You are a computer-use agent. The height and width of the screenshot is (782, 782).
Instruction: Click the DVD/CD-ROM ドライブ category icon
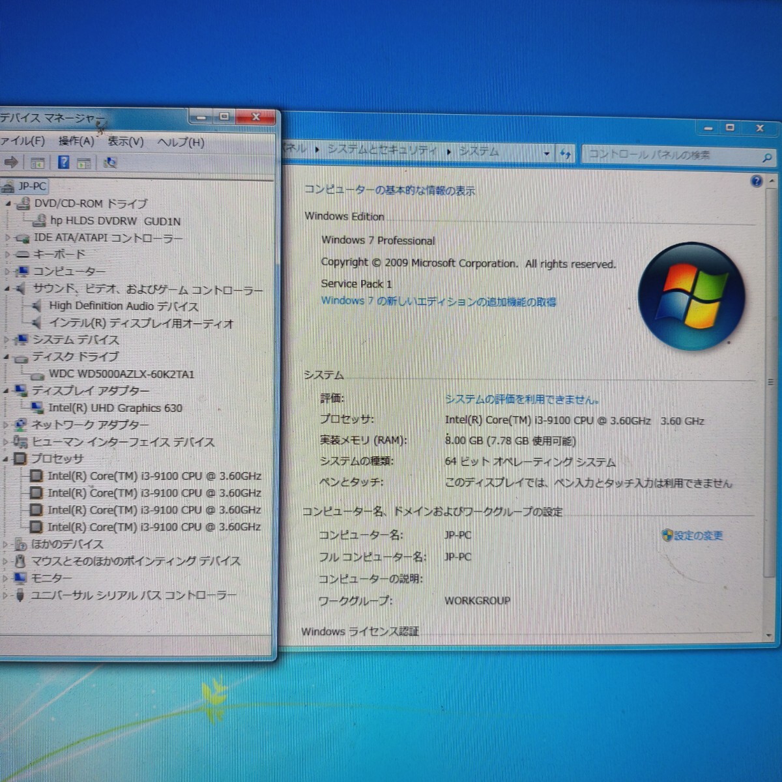pos(23,204)
